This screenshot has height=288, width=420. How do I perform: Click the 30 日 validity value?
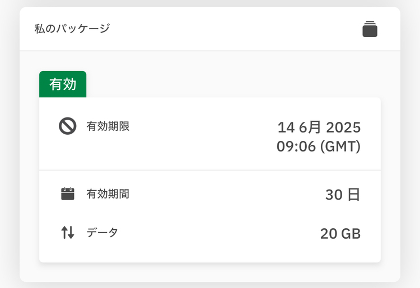[343, 195]
